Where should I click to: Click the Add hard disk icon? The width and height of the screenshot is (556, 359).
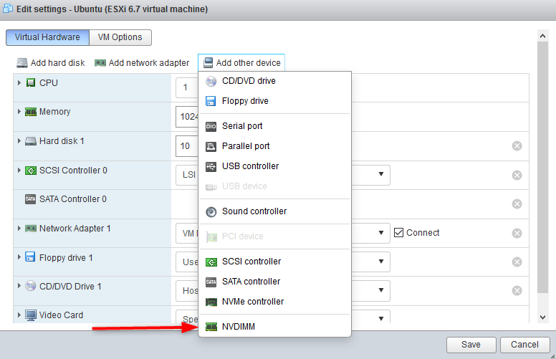pos(22,63)
